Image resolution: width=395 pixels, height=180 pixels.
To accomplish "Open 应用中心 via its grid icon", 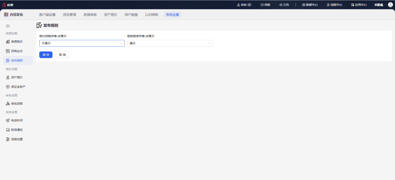I will pos(353,5).
